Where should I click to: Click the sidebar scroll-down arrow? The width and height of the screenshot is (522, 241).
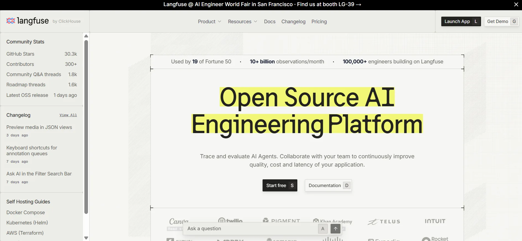coord(86,238)
